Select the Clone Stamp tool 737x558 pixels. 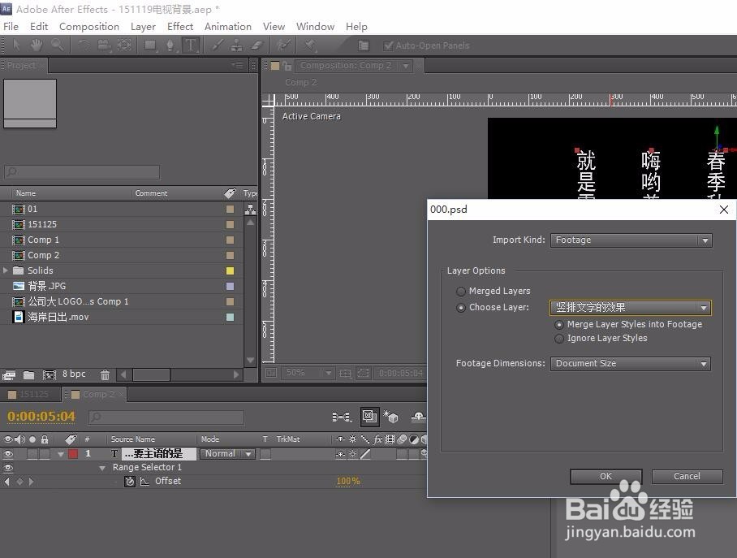click(236, 45)
